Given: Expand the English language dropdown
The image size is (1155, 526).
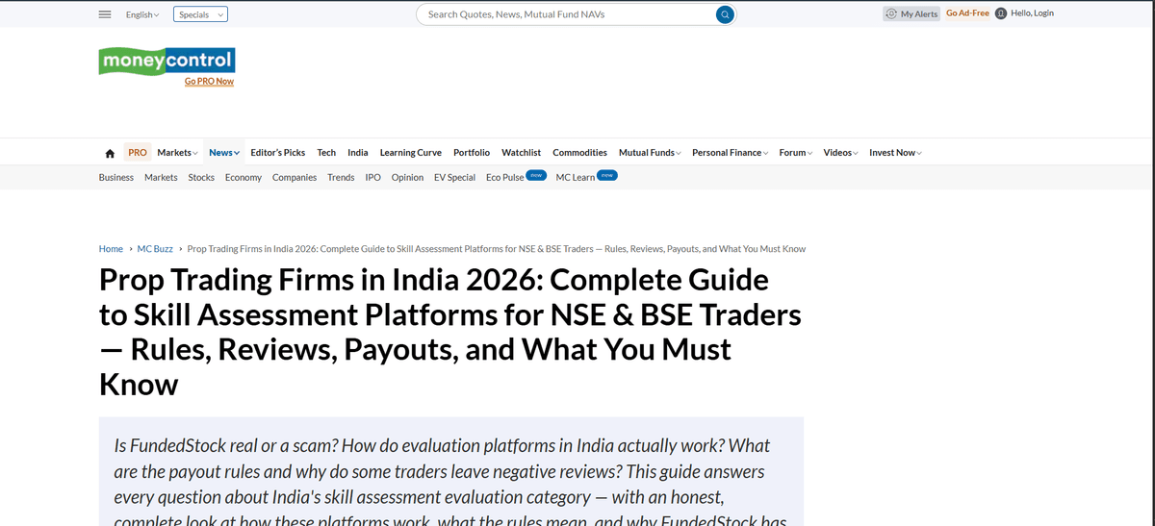Looking at the screenshot, I should tap(142, 14).
